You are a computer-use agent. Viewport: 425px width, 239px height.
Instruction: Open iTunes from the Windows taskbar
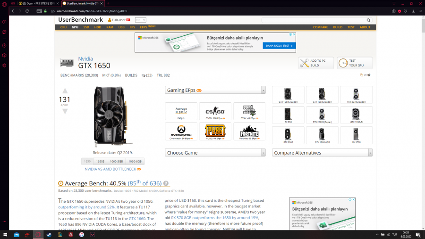pos(82,235)
